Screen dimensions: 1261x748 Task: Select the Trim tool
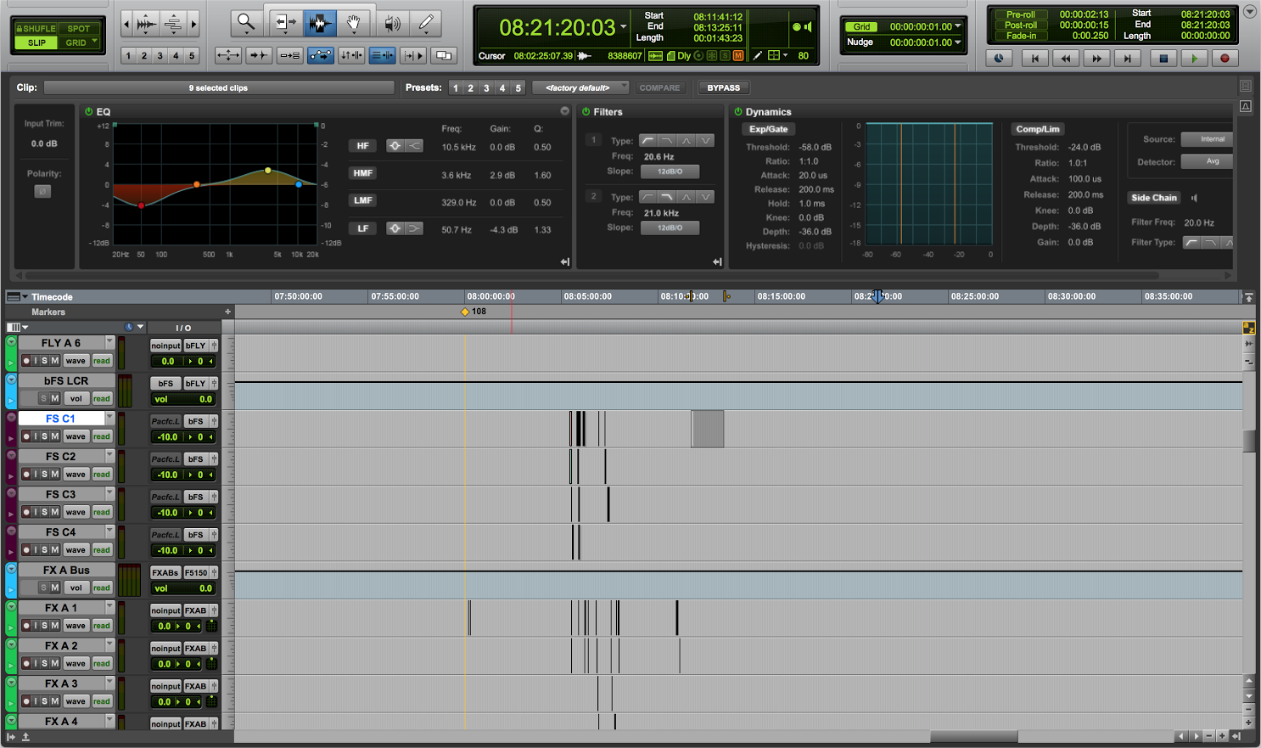[x=284, y=24]
